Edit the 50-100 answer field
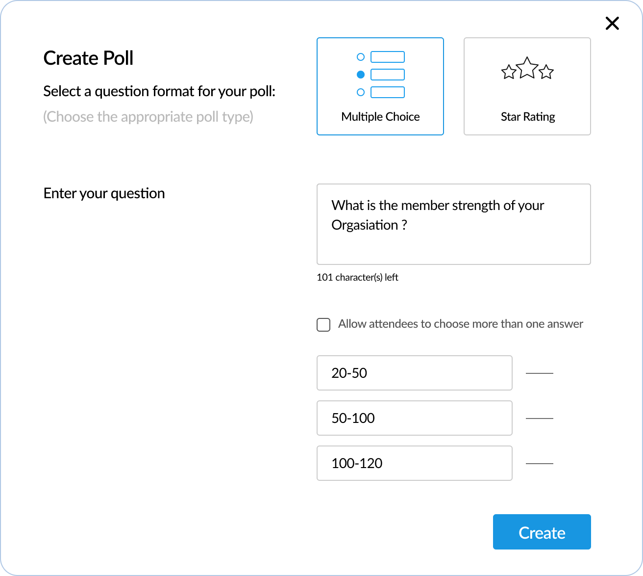This screenshot has height=576, width=643. pos(414,418)
